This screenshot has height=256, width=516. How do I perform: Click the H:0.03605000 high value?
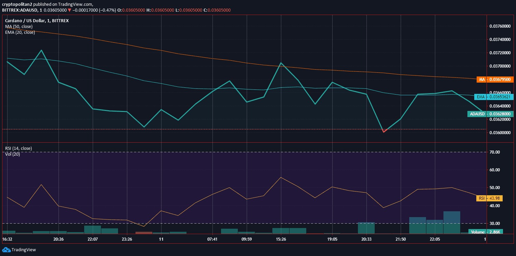[x=160, y=10]
